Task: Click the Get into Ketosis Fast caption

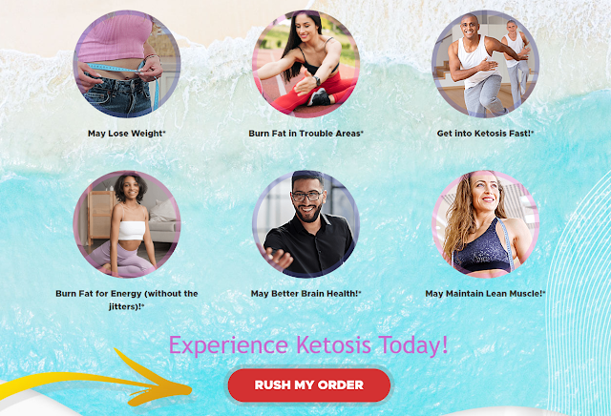Action: (x=485, y=134)
